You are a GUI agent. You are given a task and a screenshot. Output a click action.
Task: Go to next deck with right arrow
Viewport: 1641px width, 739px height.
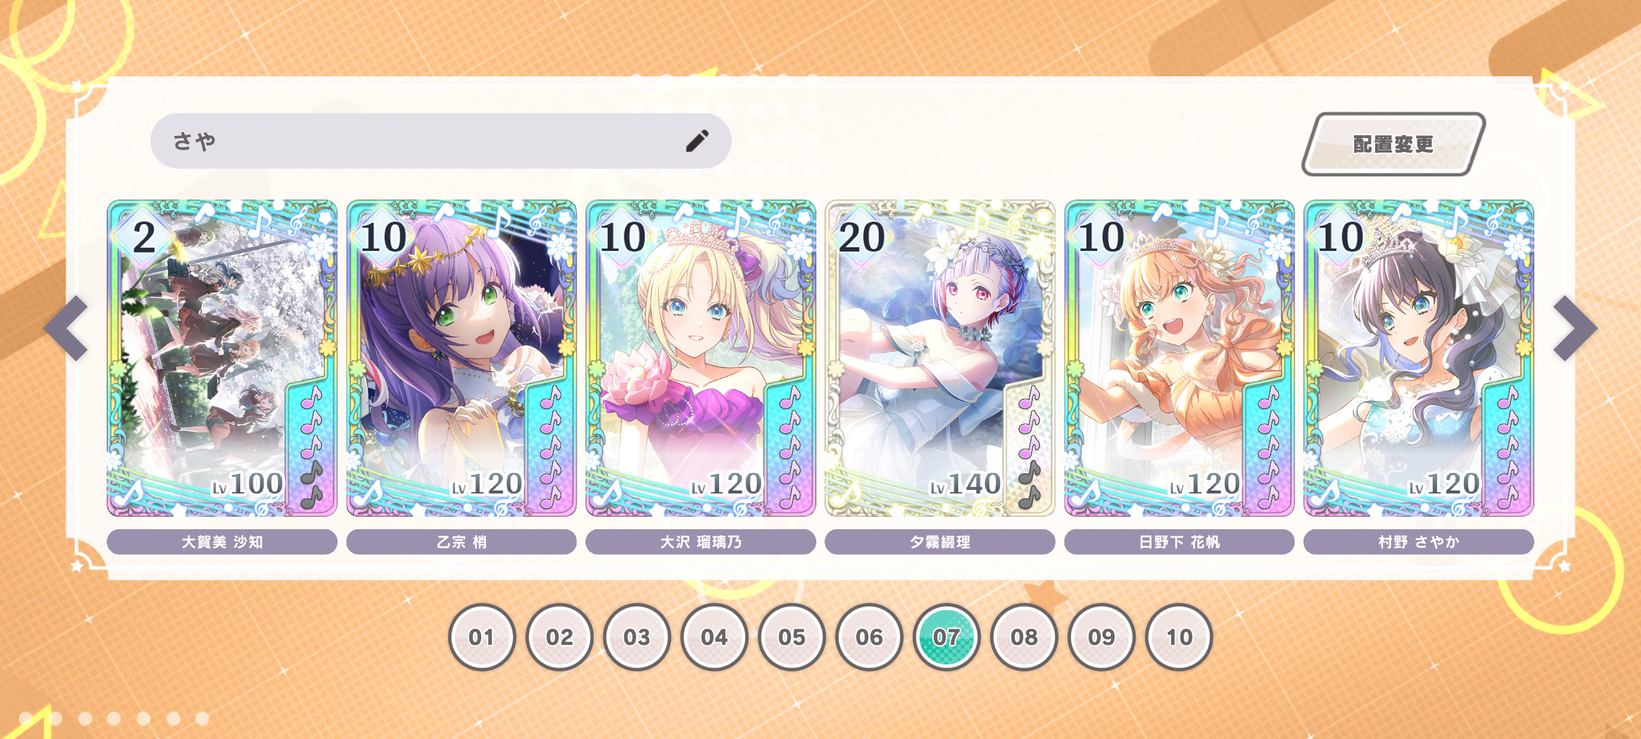click(x=1575, y=328)
